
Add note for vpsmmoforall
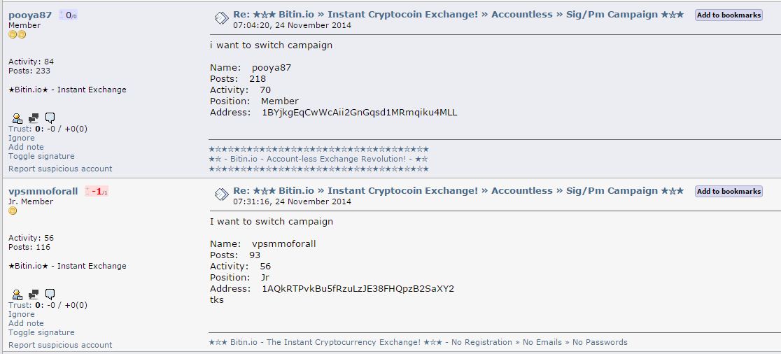[26, 323]
